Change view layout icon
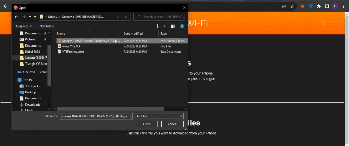The width and height of the screenshot is (349, 146). [159, 26]
